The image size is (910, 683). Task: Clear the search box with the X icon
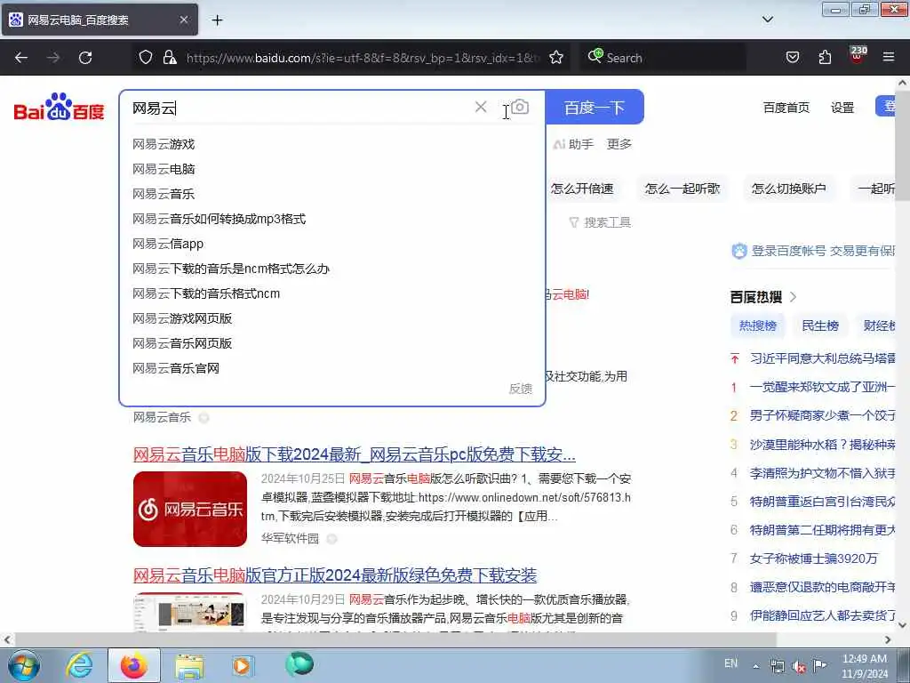point(481,107)
